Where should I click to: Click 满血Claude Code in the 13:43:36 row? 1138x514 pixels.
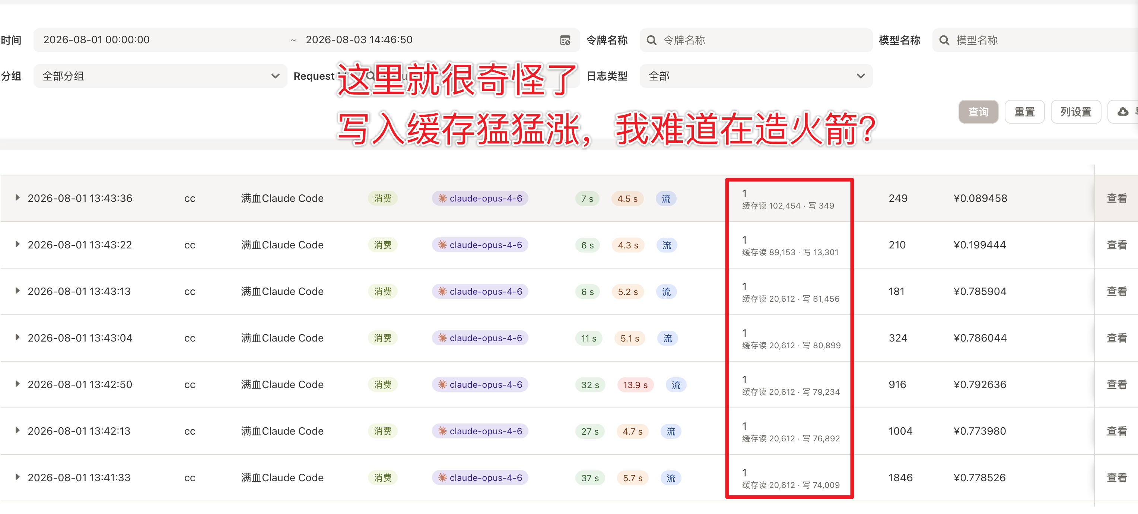click(282, 199)
